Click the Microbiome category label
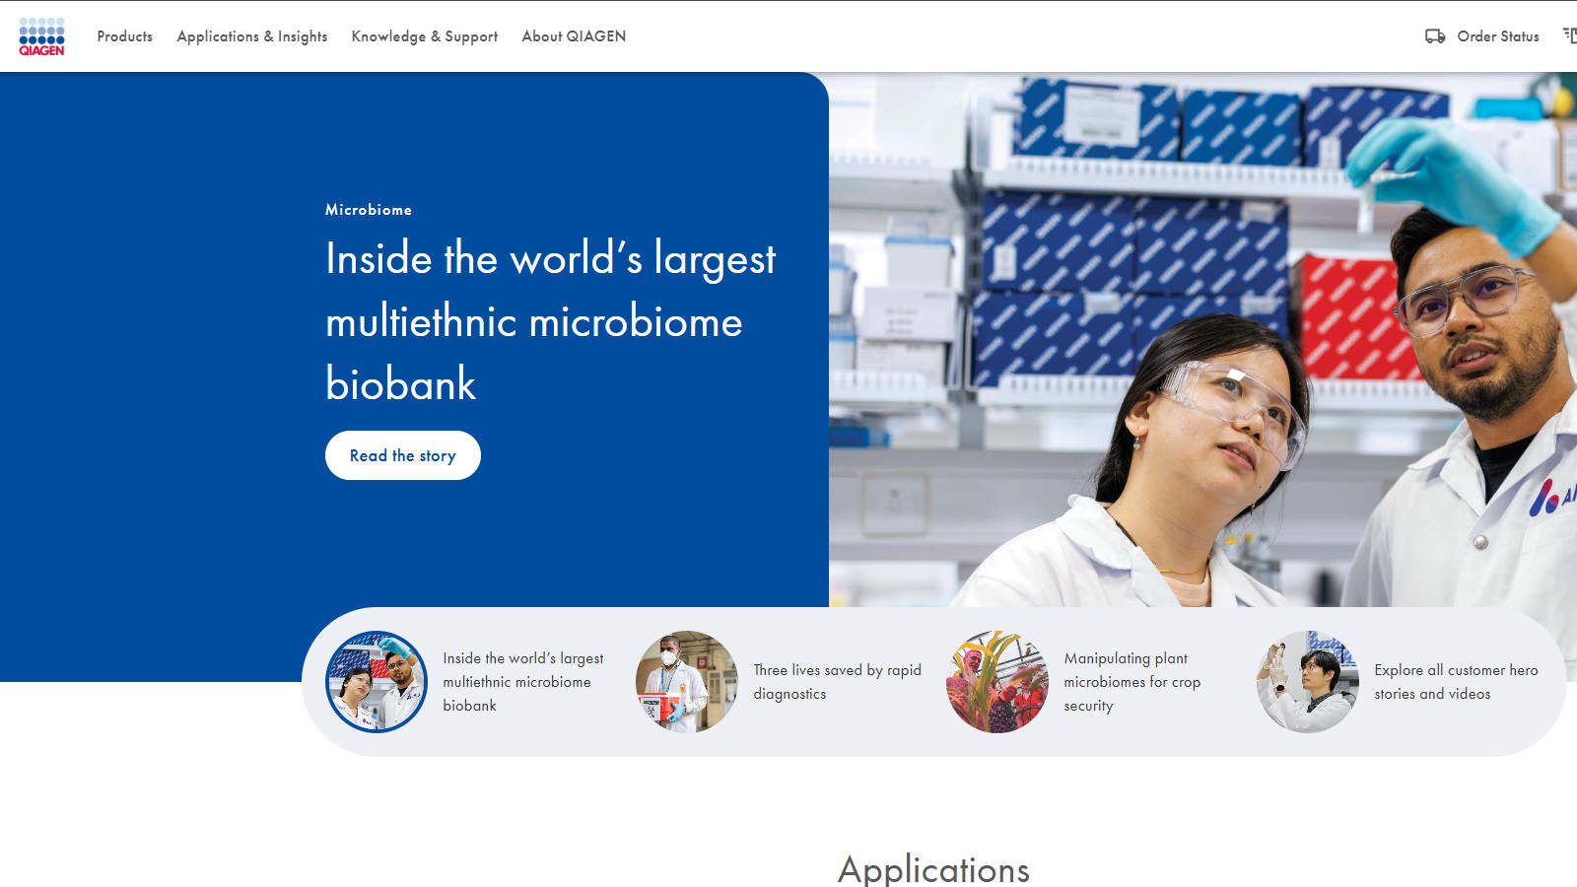This screenshot has width=1577, height=887. [369, 210]
